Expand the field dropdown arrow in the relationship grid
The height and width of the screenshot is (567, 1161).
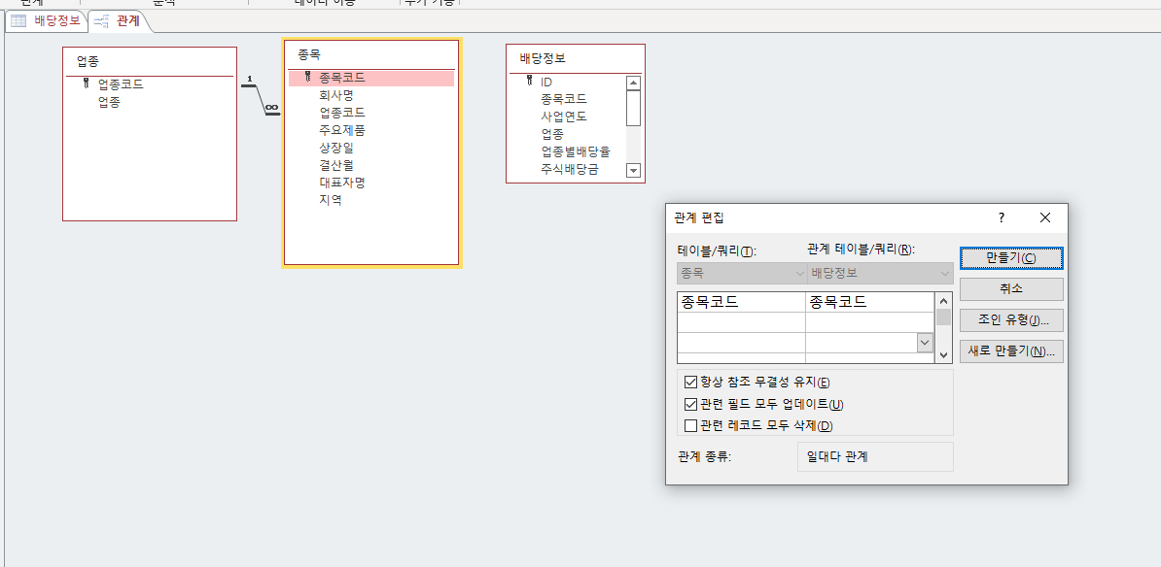tap(924, 342)
